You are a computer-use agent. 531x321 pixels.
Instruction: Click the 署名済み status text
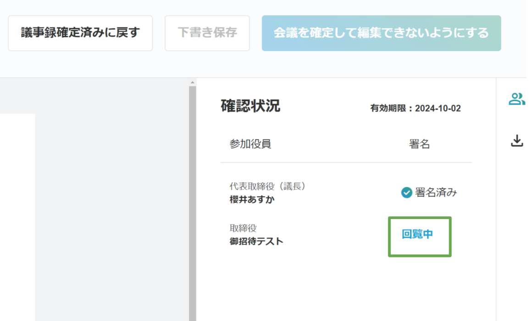436,193
